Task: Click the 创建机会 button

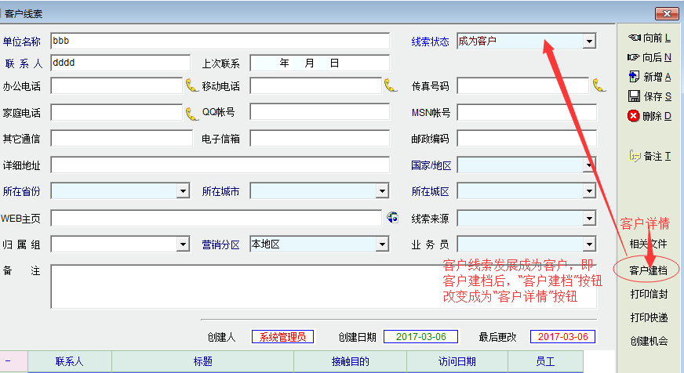Action: tap(649, 341)
